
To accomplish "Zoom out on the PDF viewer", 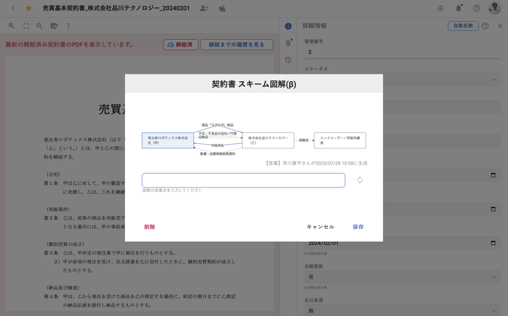I will (40, 26).
